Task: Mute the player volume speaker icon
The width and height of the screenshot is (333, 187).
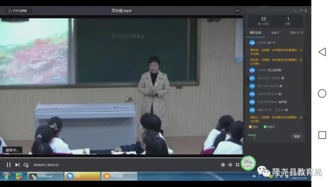Action: pyautogui.click(x=230, y=165)
